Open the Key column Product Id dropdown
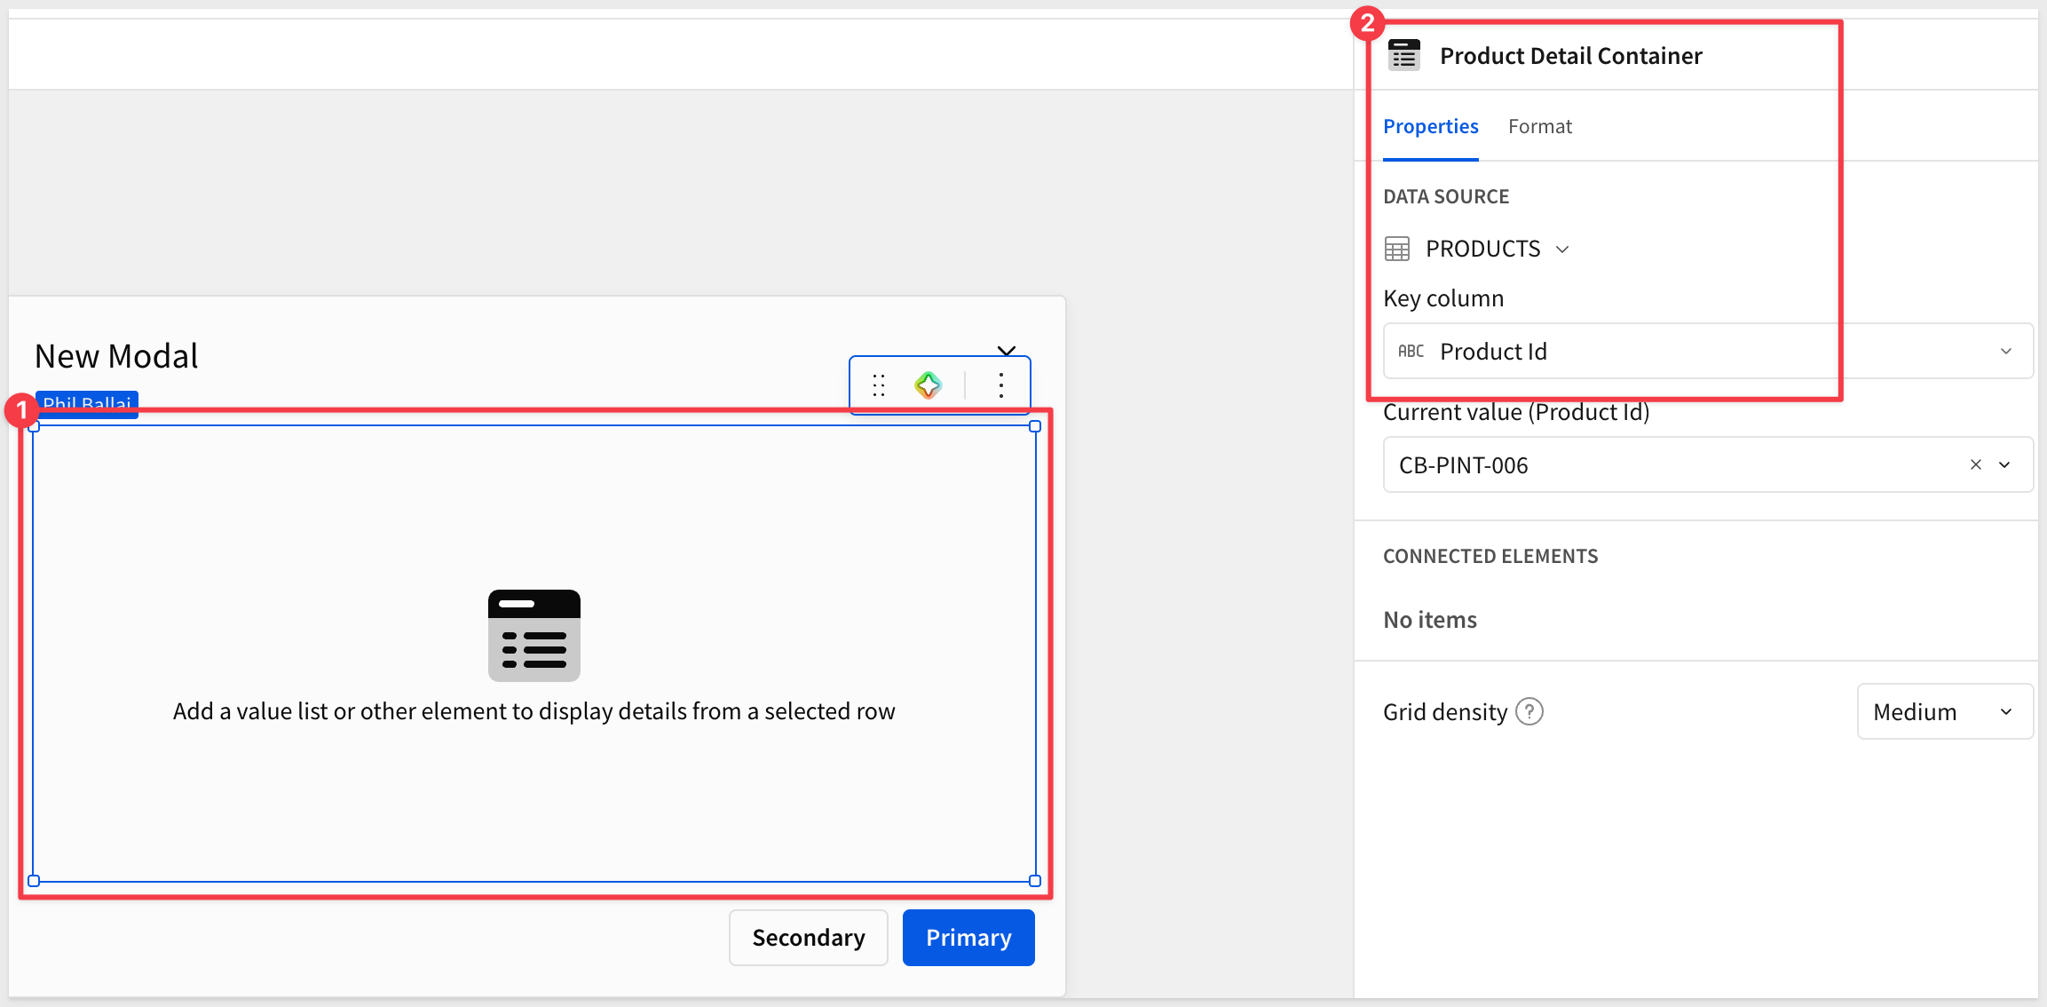The width and height of the screenshot is (2047, 1007). (1708, 352)
